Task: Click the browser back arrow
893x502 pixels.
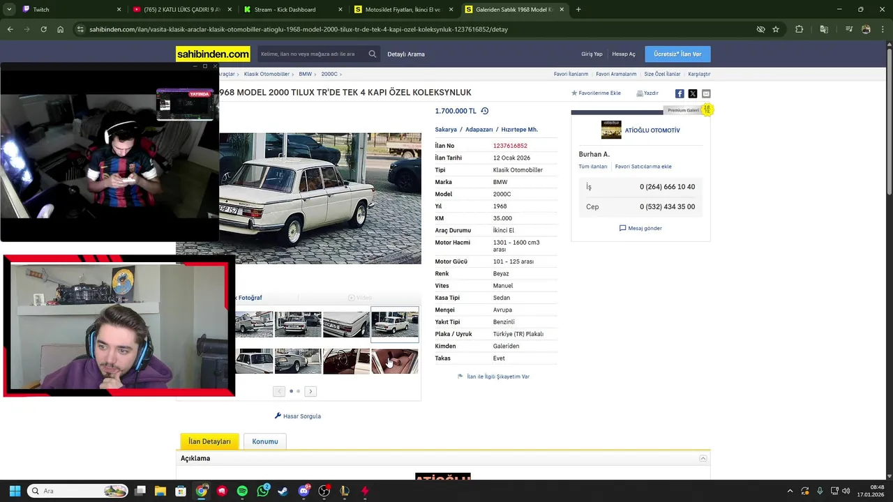Action: click(10, 29)
